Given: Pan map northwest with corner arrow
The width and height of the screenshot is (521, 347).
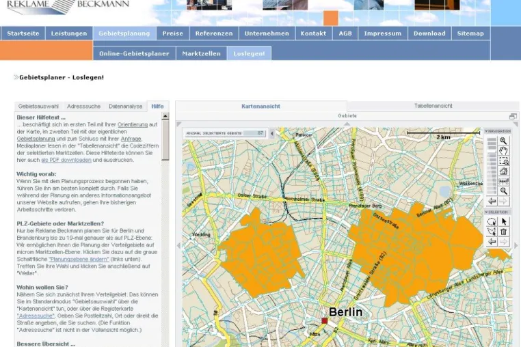Looking at the screenshot, I should point(179,124).
